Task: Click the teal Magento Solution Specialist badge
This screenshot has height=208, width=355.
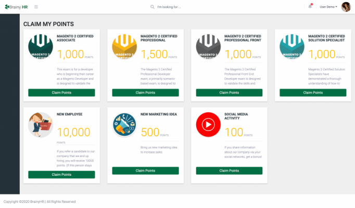Action: pos(292,46)
